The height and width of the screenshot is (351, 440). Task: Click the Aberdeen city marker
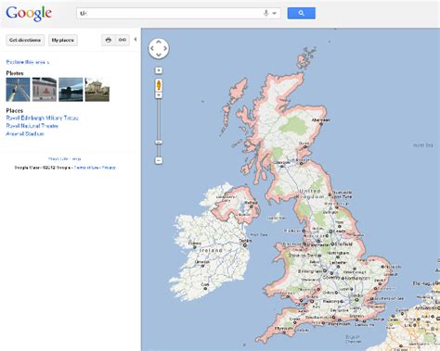coord(321,124)
